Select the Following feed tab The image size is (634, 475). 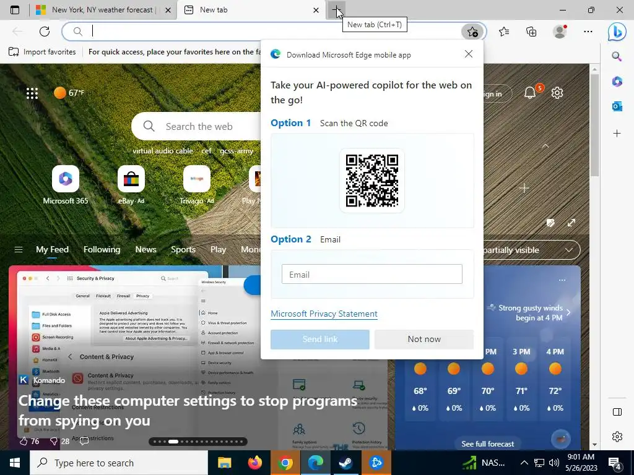pos(102,250)
